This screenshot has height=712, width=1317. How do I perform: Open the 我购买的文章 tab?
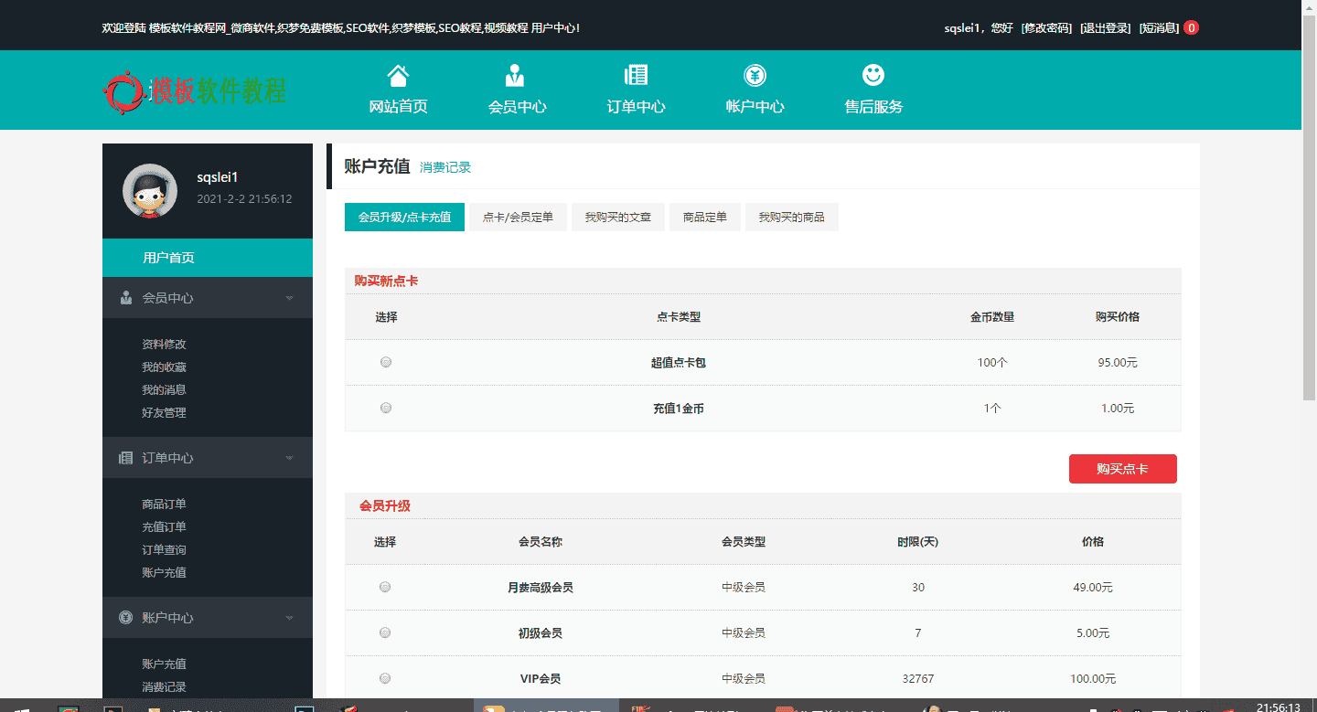pyautogui.click(x=618, y=217)
